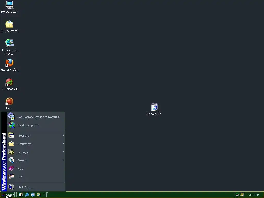Expand the Documents submenu
The height and width of the screenshot is (198, 264).
coord(36,144)
